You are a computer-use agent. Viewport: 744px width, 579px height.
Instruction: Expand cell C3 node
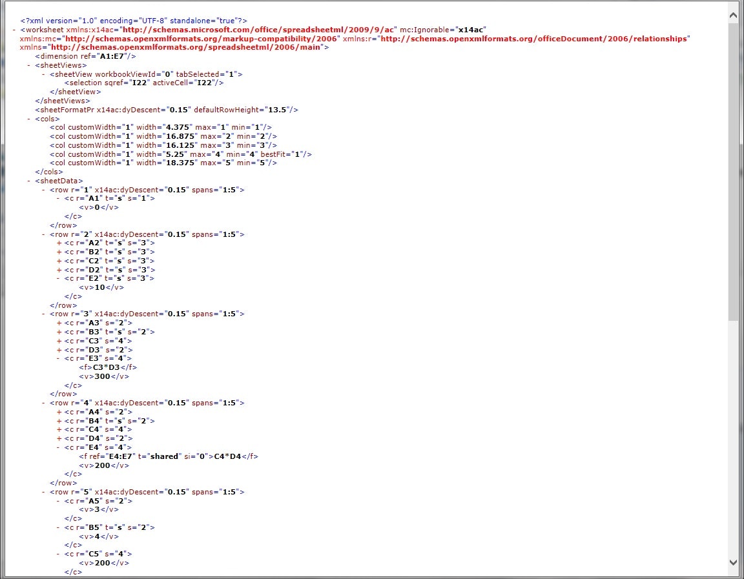pyautogui.click(x=59, y=341)
